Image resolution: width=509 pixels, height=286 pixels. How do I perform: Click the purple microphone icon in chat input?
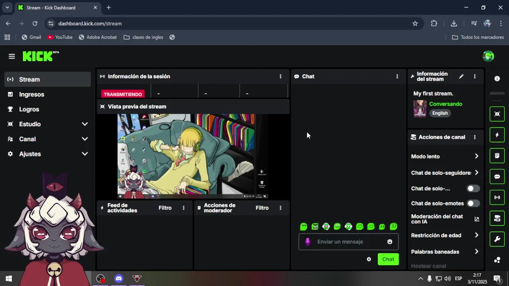coord(307,242)
